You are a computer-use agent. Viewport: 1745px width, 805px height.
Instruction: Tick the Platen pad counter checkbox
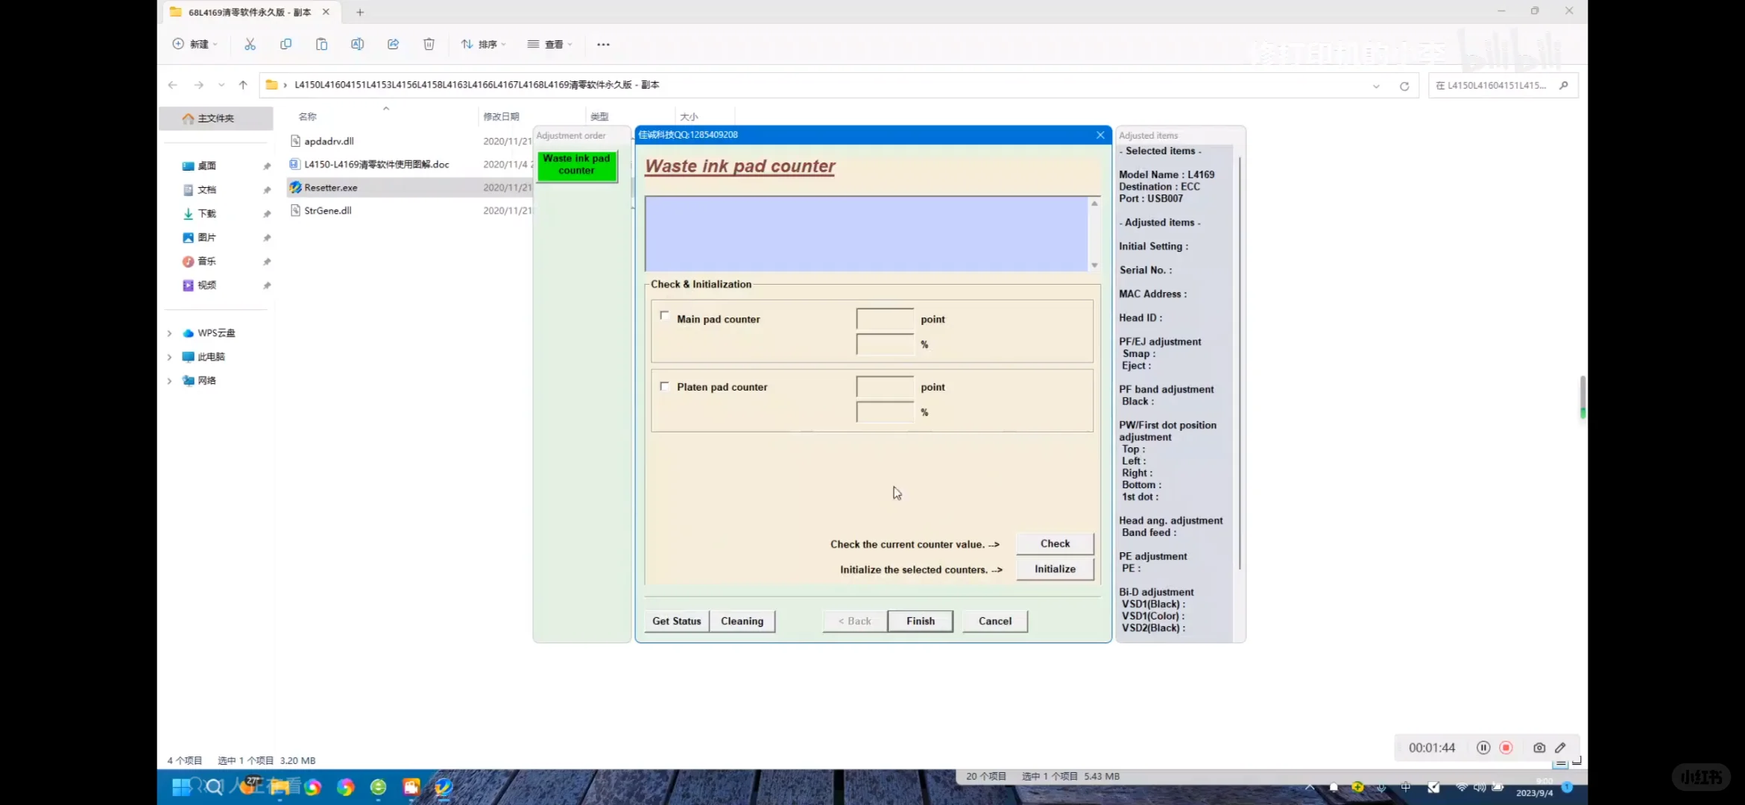tap(664, 386)
